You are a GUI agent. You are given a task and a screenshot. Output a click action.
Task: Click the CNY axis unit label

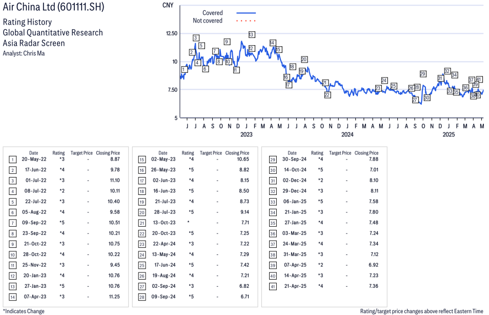[x=168, y=5]
